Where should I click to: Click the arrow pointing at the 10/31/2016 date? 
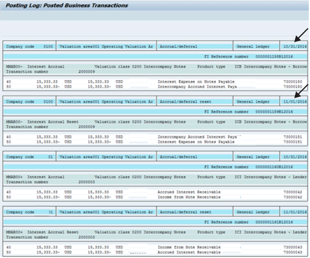(302, 33)
